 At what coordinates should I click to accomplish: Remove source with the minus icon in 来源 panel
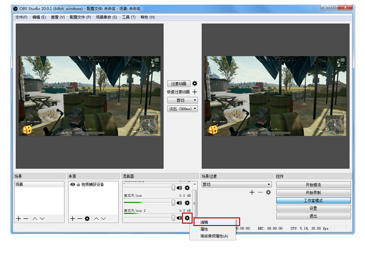pos(80,219)
